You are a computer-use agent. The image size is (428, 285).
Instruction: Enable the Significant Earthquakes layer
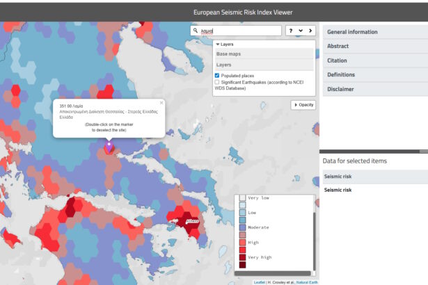pos(217,82)
